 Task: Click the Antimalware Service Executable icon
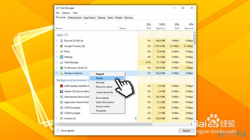pyautogui.click(x=61, y=97)
